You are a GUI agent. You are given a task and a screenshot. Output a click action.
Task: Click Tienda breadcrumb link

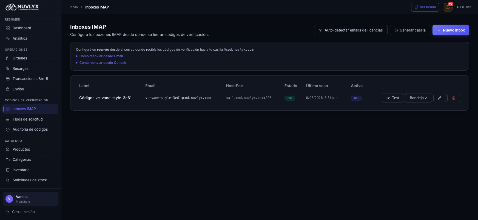(73, 7)
